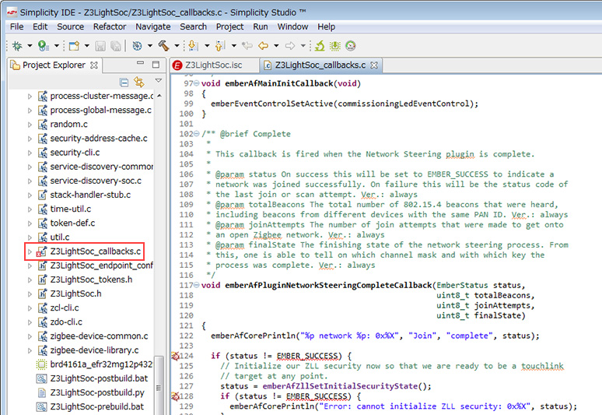
Task: Click the energy profiler gauge icon
Action: [x=350, y=46]
